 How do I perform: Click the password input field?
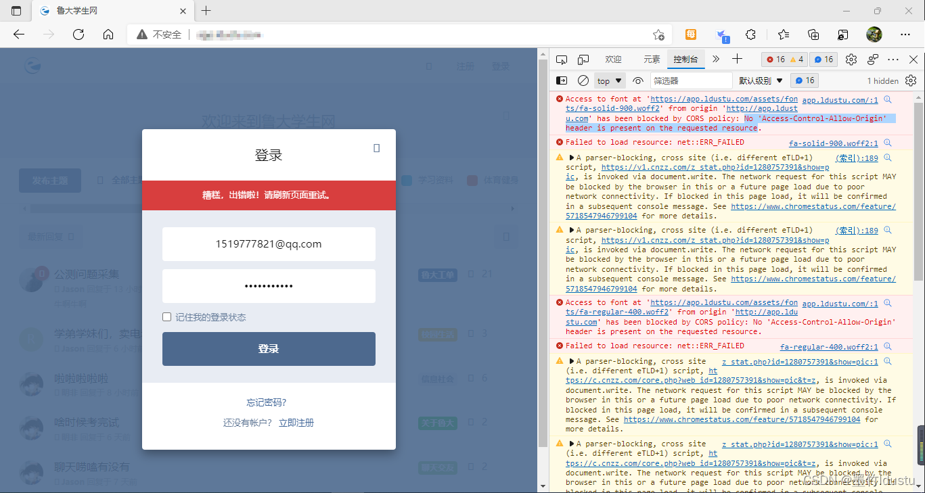269,286
